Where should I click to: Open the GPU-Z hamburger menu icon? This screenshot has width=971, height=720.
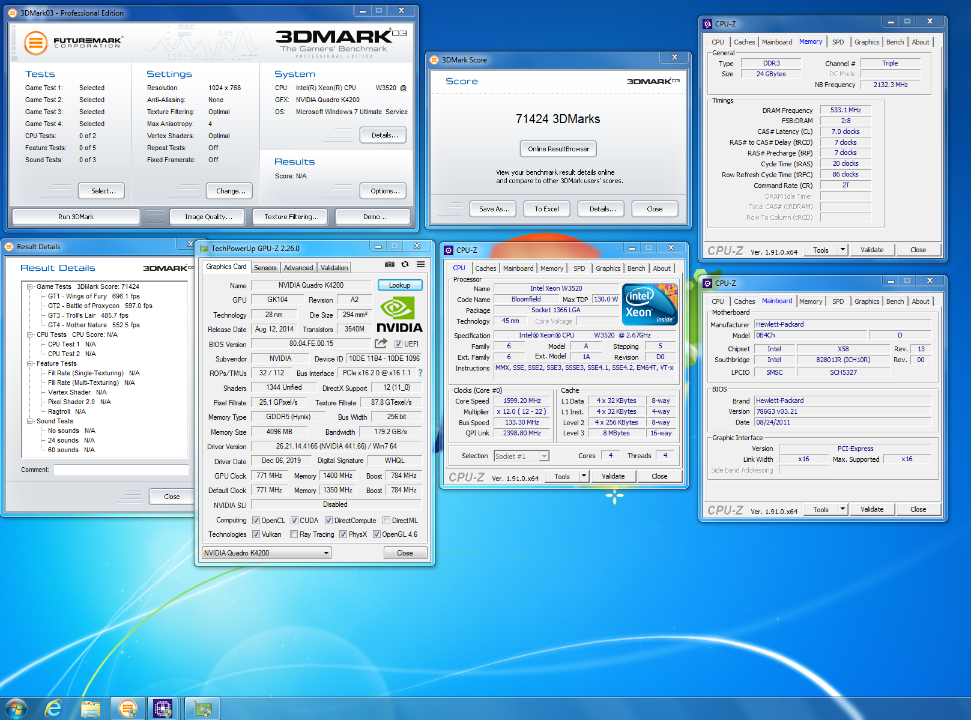(421, 264)
